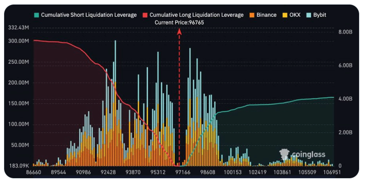Screen dimensions: 367x184
Task: Click the 89544 price axis label
Action: 58,173
